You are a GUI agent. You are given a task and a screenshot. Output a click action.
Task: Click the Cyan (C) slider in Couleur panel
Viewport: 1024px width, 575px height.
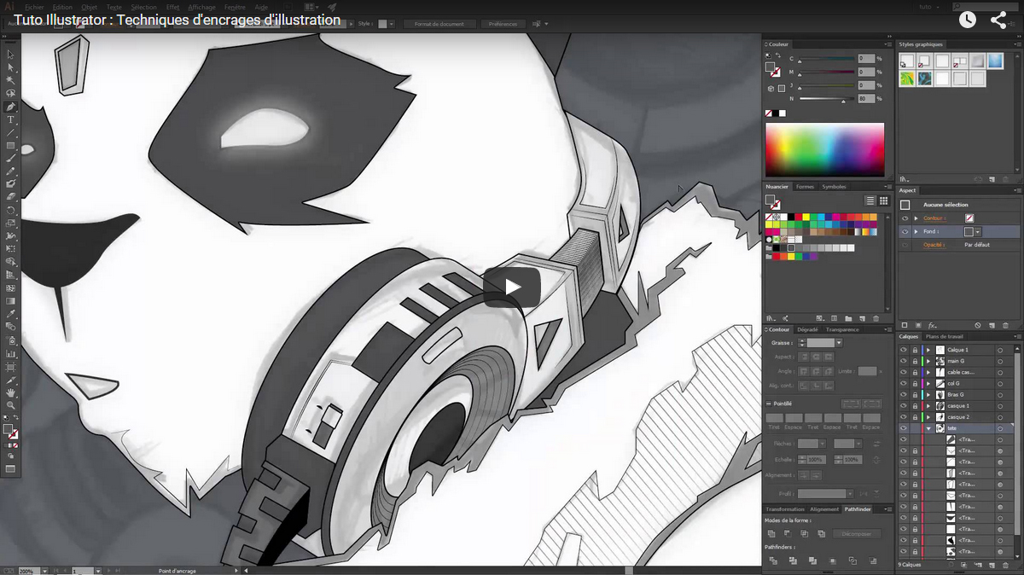(x=826, y=60)
